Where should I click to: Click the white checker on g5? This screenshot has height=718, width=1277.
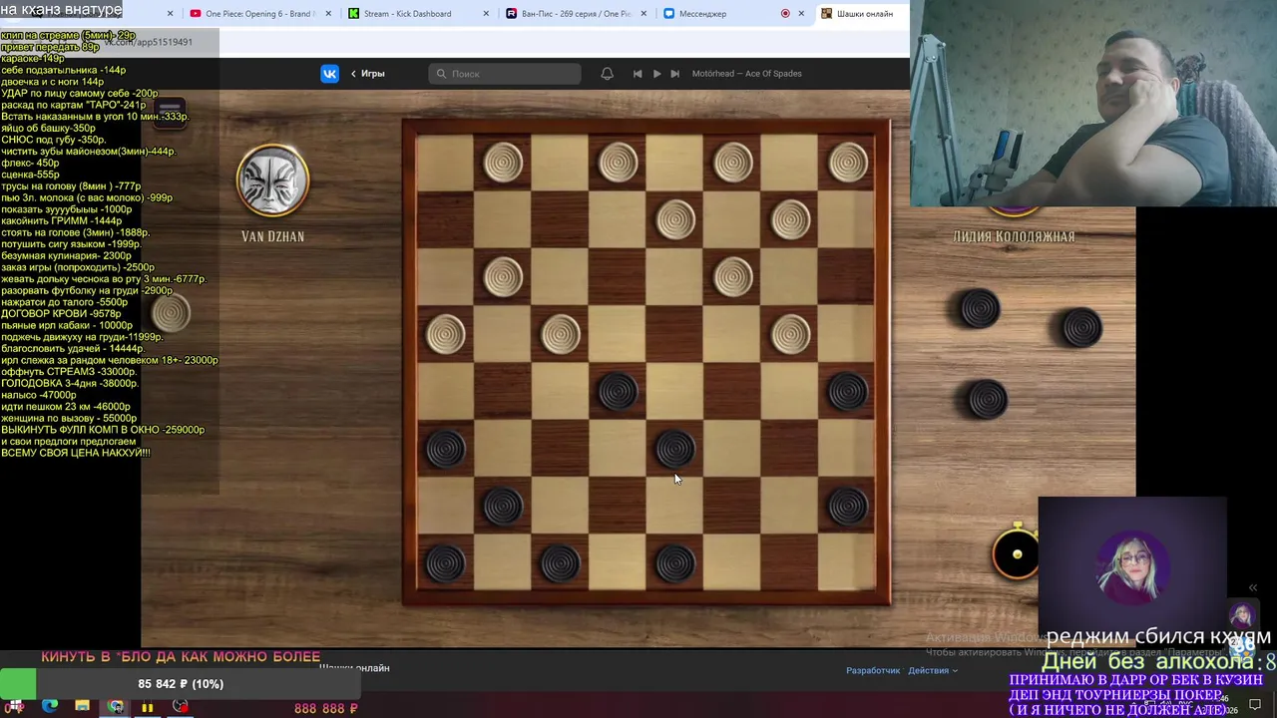(791, 335)
